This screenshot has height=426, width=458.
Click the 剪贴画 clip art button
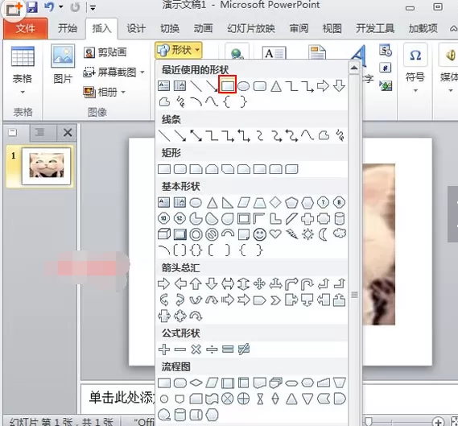(x=105, y=52)
